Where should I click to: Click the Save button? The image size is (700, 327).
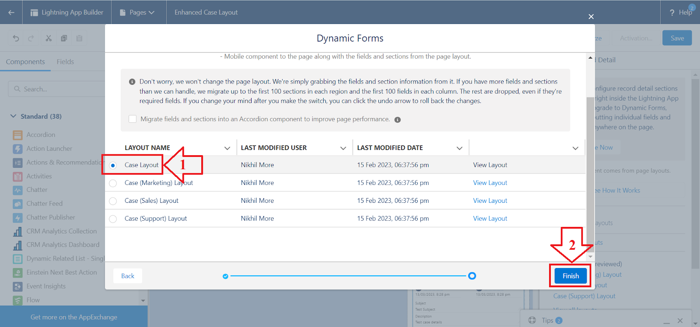(677, 38)
